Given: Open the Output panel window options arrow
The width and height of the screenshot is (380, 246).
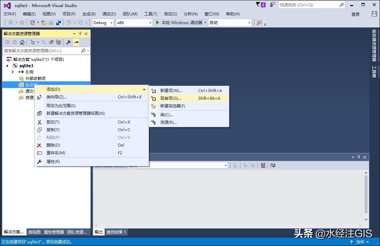Looking at the screenshot, I should 353,157.
